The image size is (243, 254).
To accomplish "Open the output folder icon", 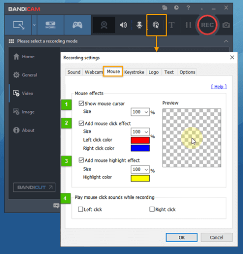I will tap(165, 7).
